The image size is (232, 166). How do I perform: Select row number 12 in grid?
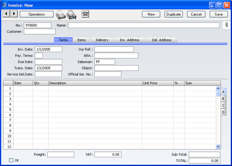(x=9, y=147)
